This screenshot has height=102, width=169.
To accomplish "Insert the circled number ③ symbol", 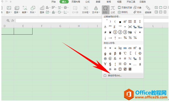I will tap(125, 32).
